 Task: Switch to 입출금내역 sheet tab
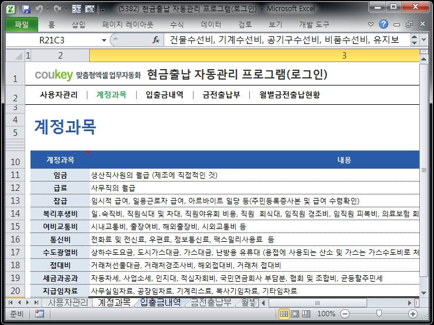pyautogui.click(x=161, y=302)
